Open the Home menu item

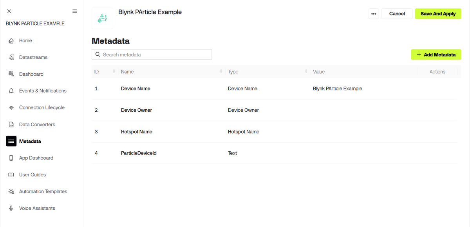(x=25, y=41)
